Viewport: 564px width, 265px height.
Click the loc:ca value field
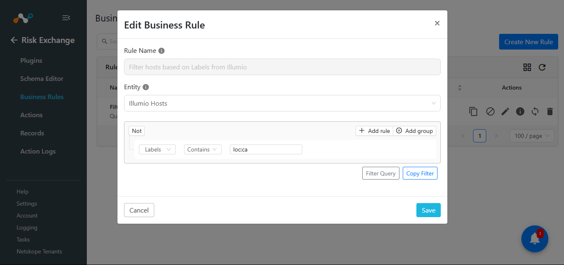(266, 149)
